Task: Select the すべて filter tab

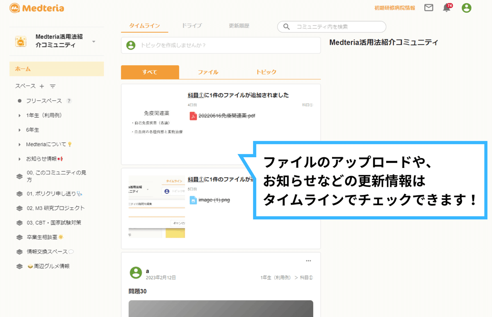Action: pos(150,72)
